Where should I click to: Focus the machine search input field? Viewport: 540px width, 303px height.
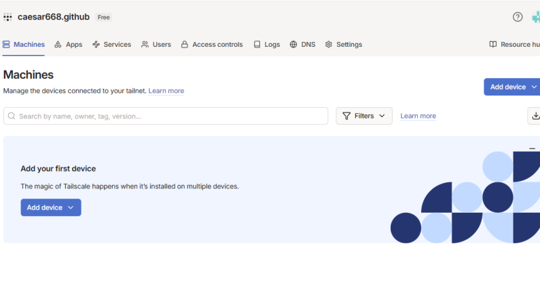click(166, 116)
